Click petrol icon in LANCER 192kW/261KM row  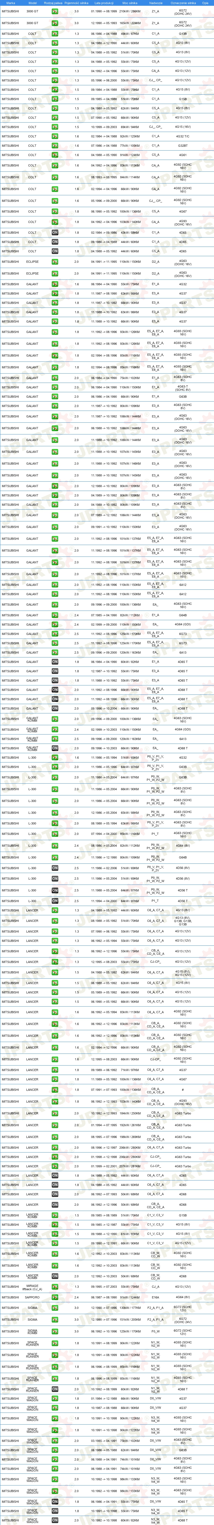coord(54,1125)
